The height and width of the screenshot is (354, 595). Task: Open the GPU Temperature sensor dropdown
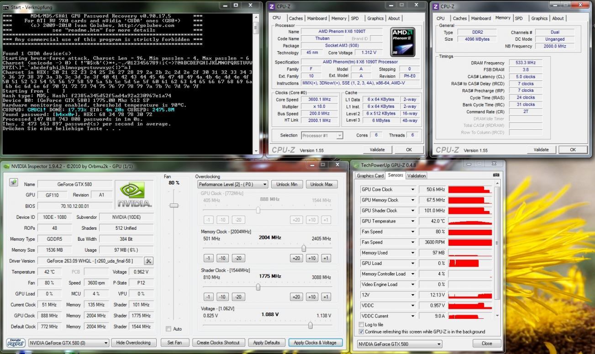point(413,221)
